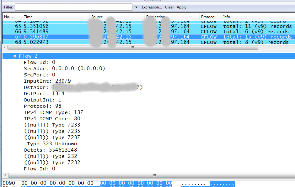Select the Protocol: 98 field
295x187 pixels.
click(42, 106)
